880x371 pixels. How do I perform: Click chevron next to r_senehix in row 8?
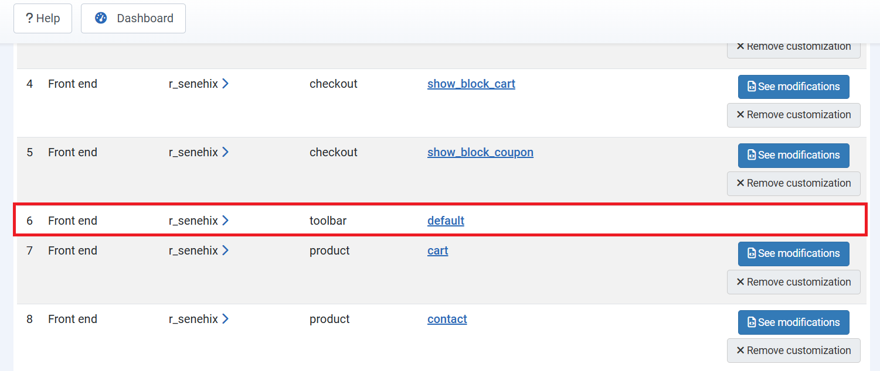226,319
